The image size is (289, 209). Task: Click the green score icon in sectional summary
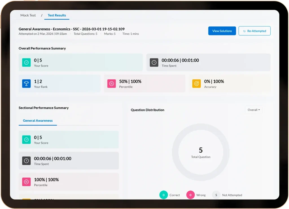[26, 140]
